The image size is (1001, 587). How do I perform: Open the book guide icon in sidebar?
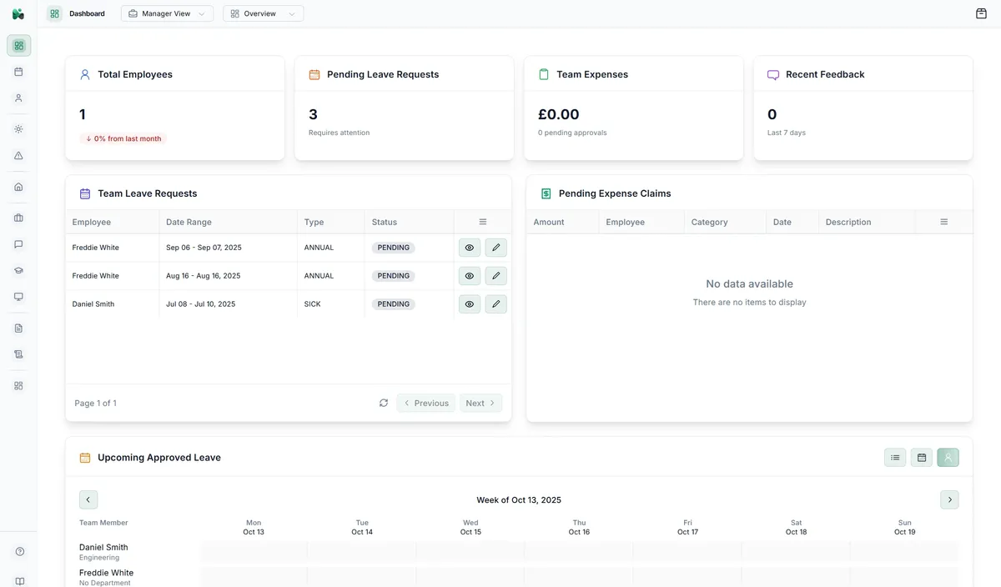pos(19,581)
